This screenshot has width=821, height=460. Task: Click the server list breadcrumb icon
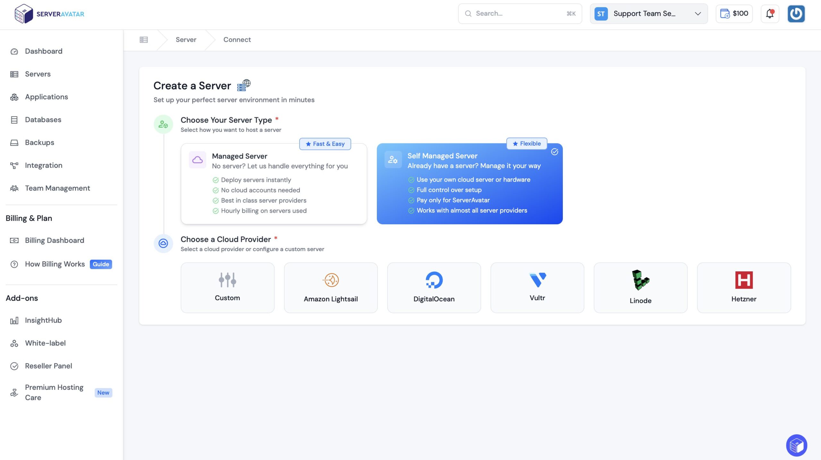[x=144, y=40]
